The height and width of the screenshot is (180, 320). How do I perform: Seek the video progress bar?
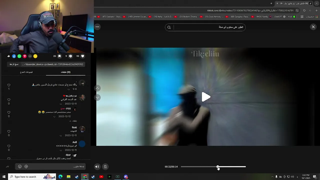pos(213,167)
